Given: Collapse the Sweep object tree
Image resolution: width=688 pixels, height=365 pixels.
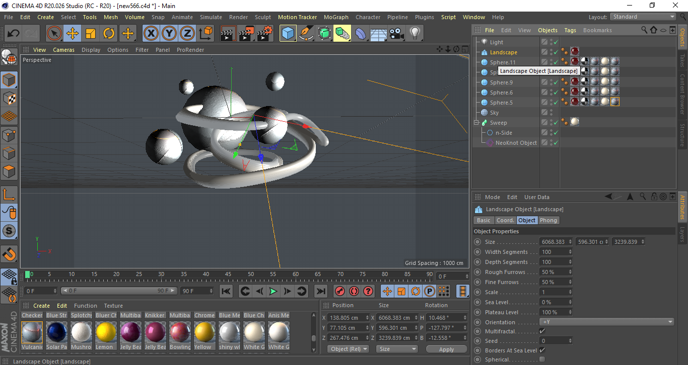Looking at the screenshot, I should 476,123.
